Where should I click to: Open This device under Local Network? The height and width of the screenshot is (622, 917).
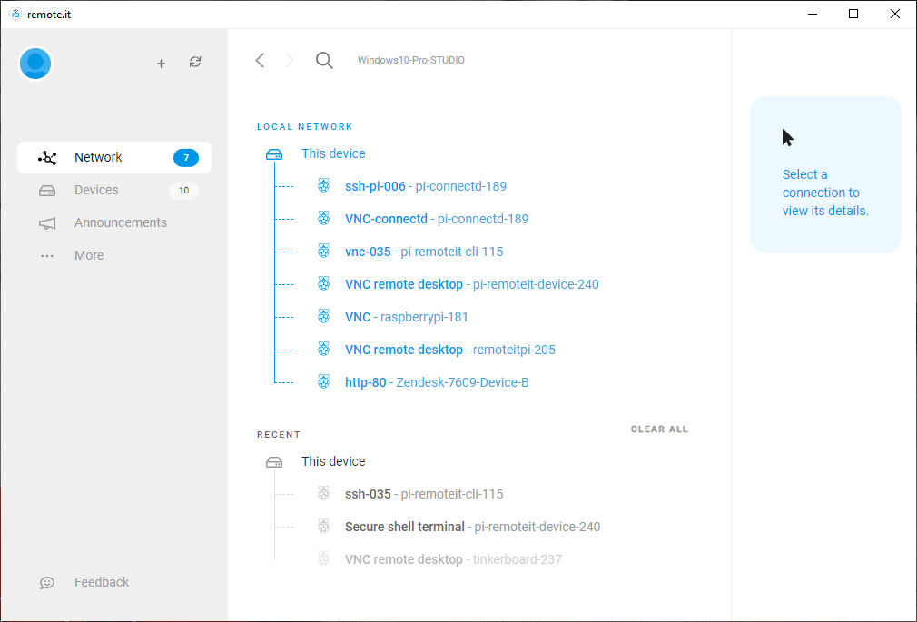pyautogui.click(x=333, y=153)
